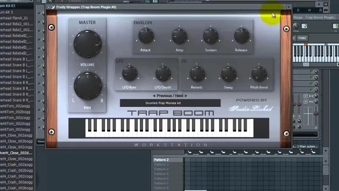Toggle the lit green mixer slot LED
The height and width of the screenshot is (191, 339).
[x=39, y=66]
